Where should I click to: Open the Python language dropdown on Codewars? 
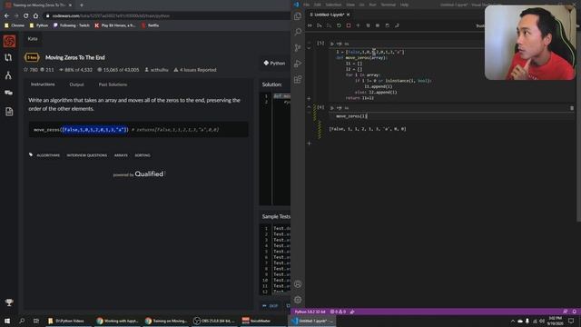click(x=274, y=64)
